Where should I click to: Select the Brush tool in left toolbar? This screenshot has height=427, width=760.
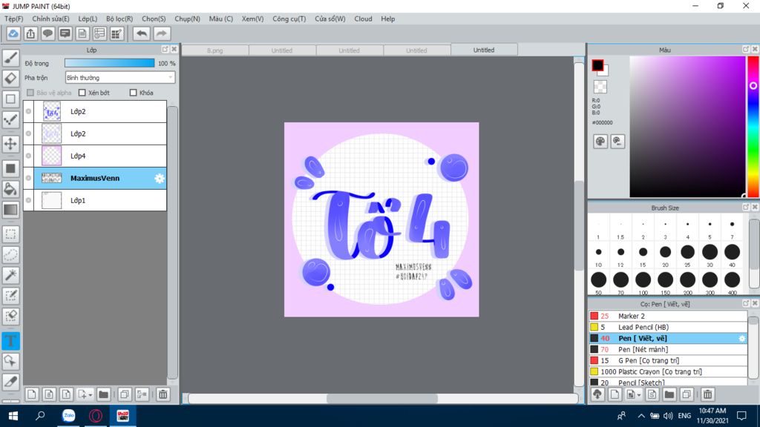[x=10, y=58]
